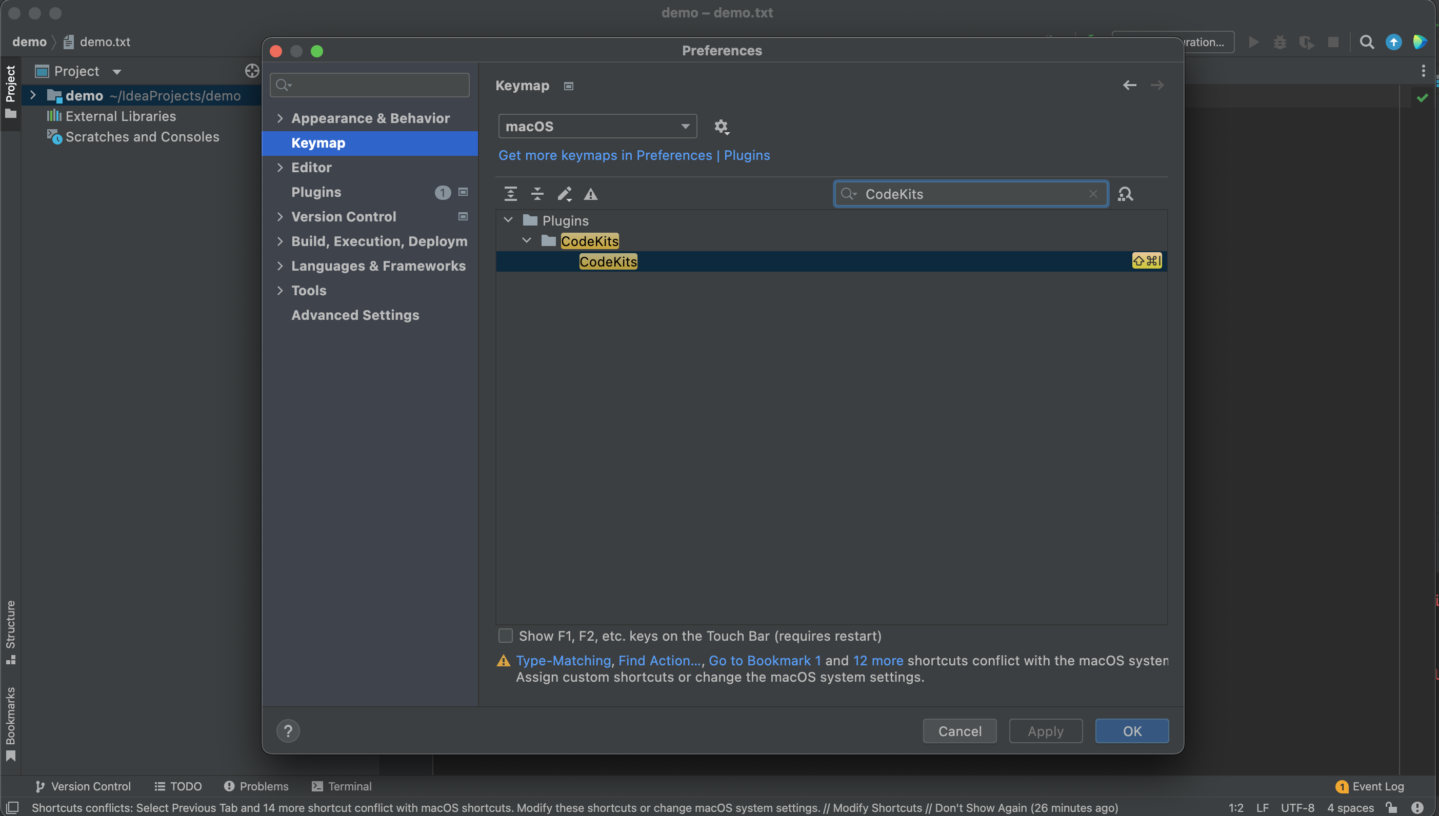Open Find Action... conflict link
This screenshot has width=1439, height=816.
660,661
